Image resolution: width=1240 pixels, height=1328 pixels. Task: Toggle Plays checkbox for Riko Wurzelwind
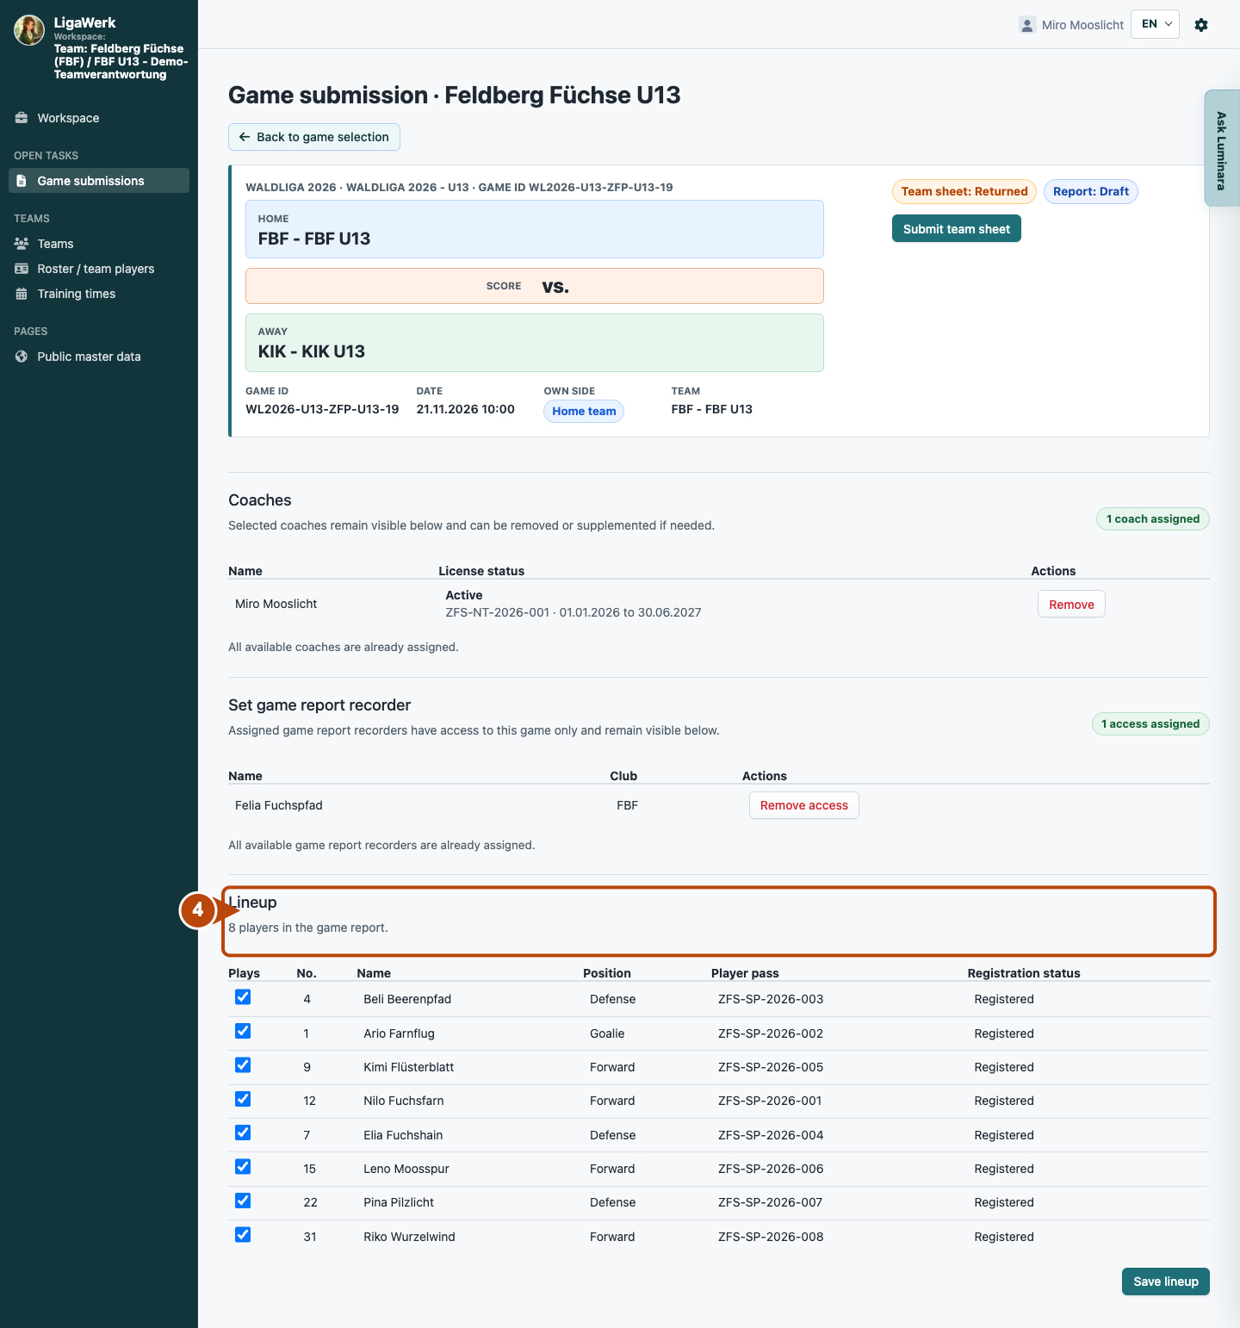(243, 1235)
